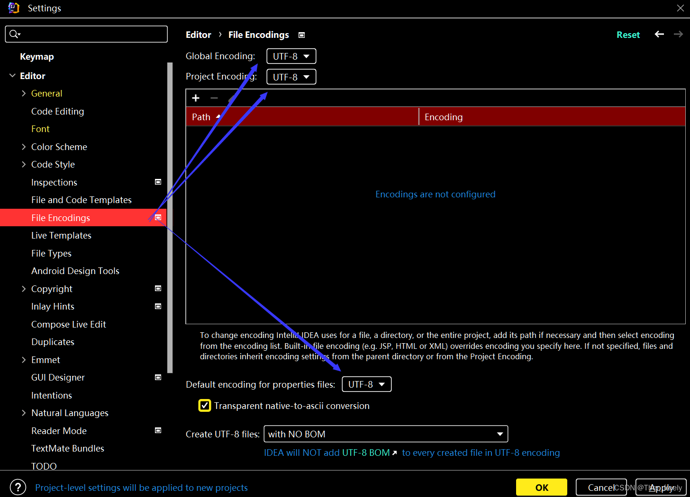Click the settings search input field
Image resolution: width=690 pixels, height=497 pixels.
(86, 34)
